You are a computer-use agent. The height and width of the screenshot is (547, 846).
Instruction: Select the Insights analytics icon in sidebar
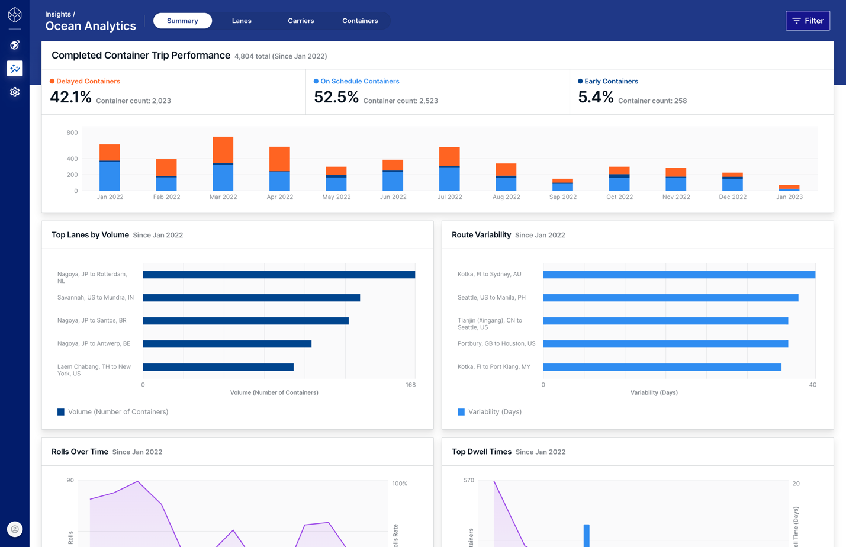[x=15, y=69]
